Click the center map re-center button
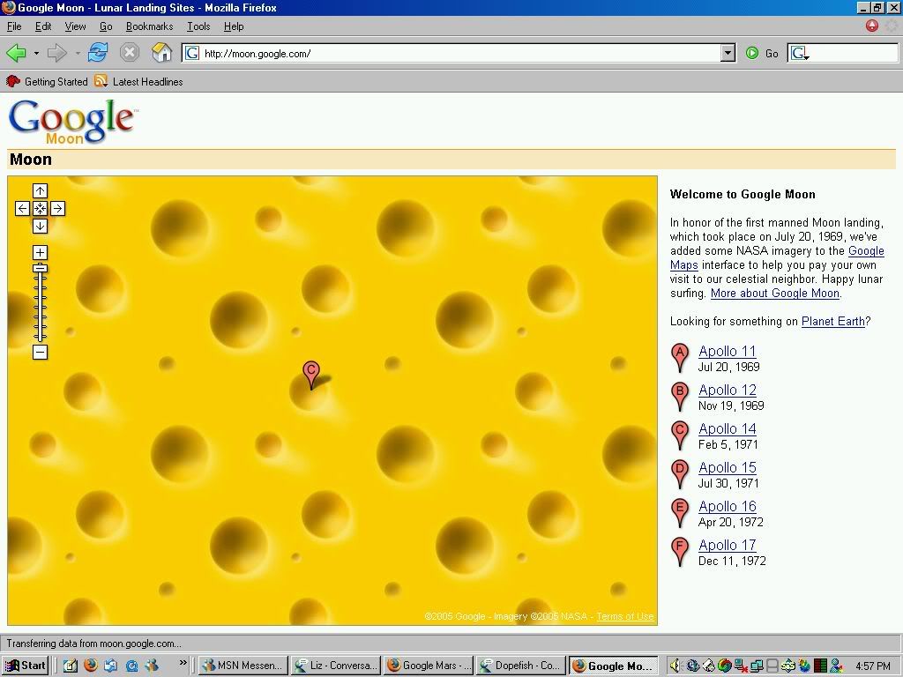 pos(40,208)
